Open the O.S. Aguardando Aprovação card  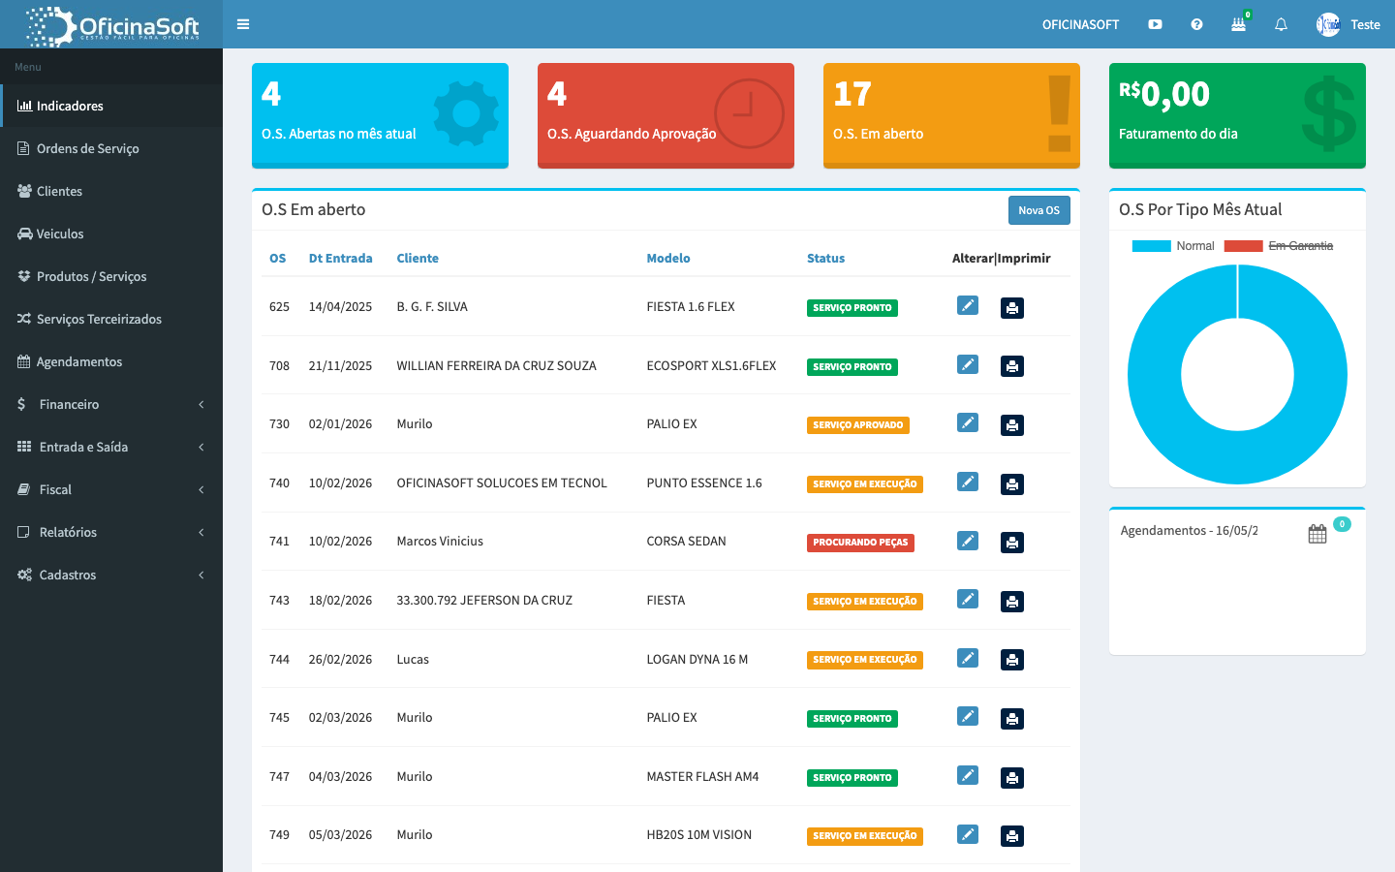coord(666,115)
